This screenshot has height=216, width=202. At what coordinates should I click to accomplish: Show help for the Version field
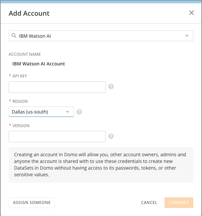point(111,136)
